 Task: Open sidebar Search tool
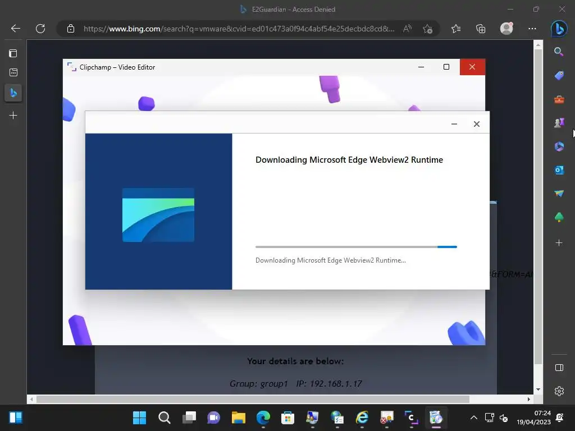tap(559, 52)
